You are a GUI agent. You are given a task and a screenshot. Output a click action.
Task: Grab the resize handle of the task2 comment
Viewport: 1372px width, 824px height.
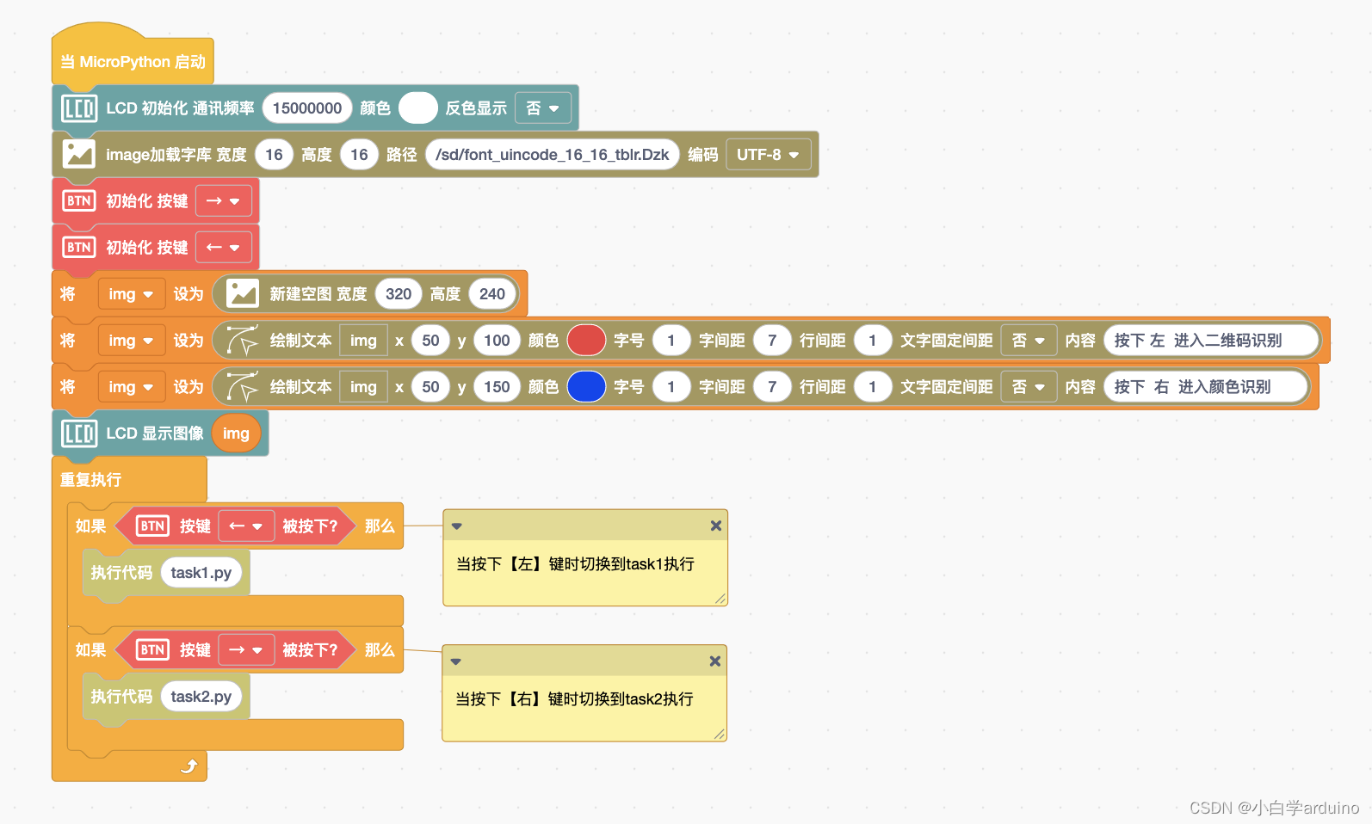720,734
